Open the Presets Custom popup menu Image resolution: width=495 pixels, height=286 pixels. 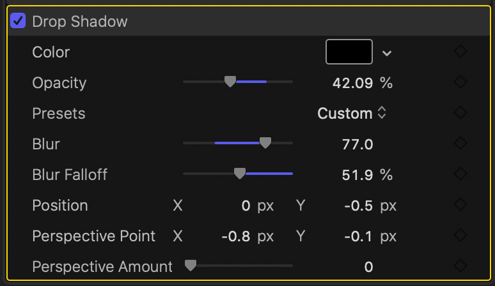[352, 114]
